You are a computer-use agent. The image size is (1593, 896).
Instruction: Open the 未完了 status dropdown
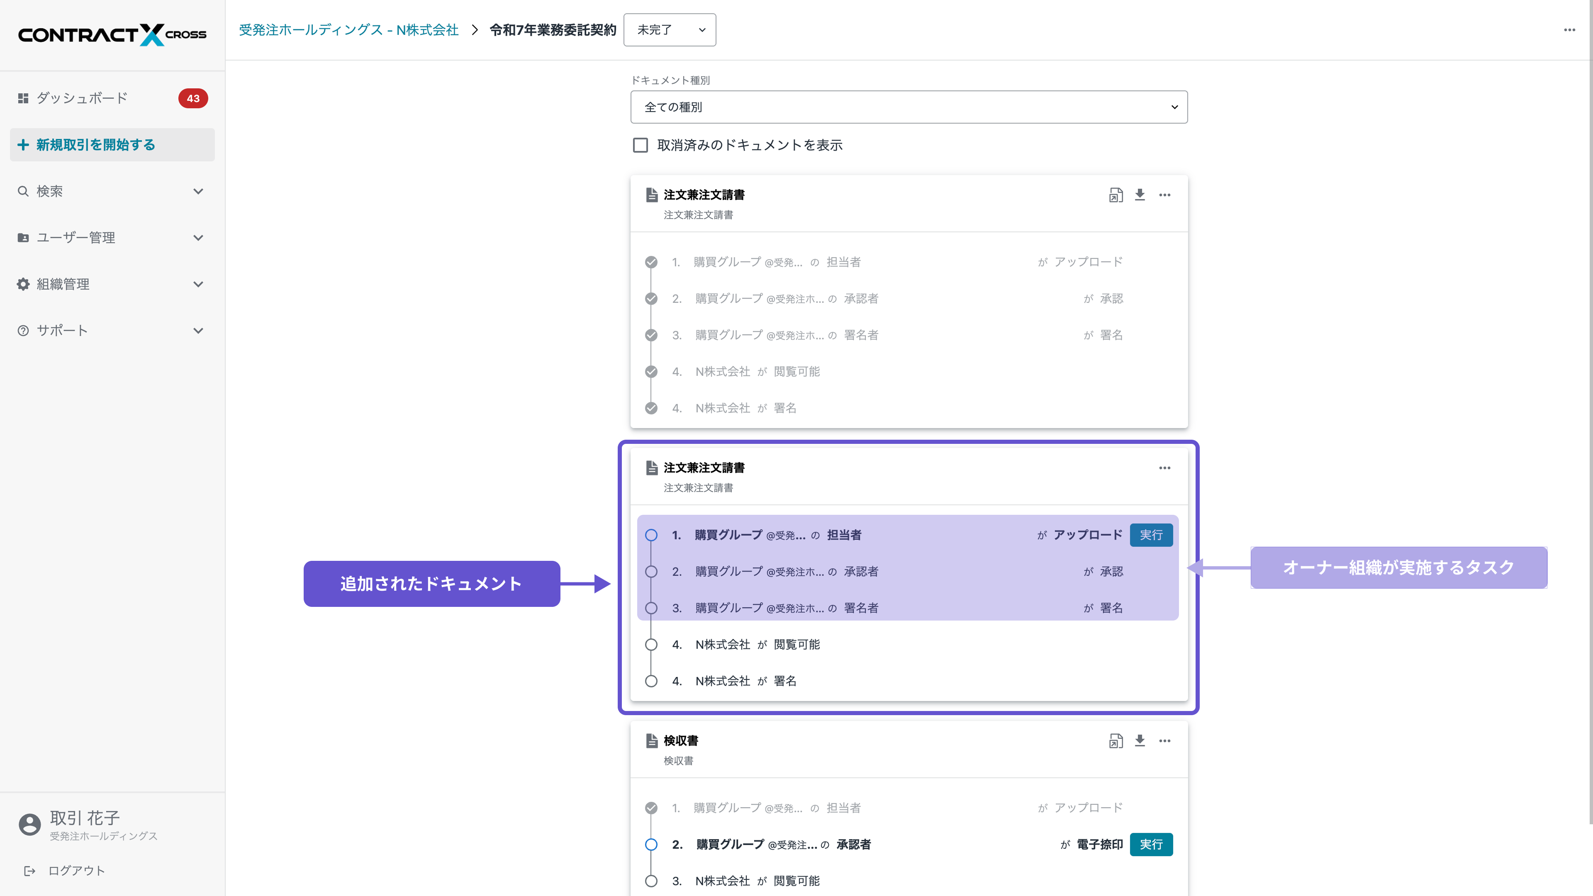[x=669, y=30]
